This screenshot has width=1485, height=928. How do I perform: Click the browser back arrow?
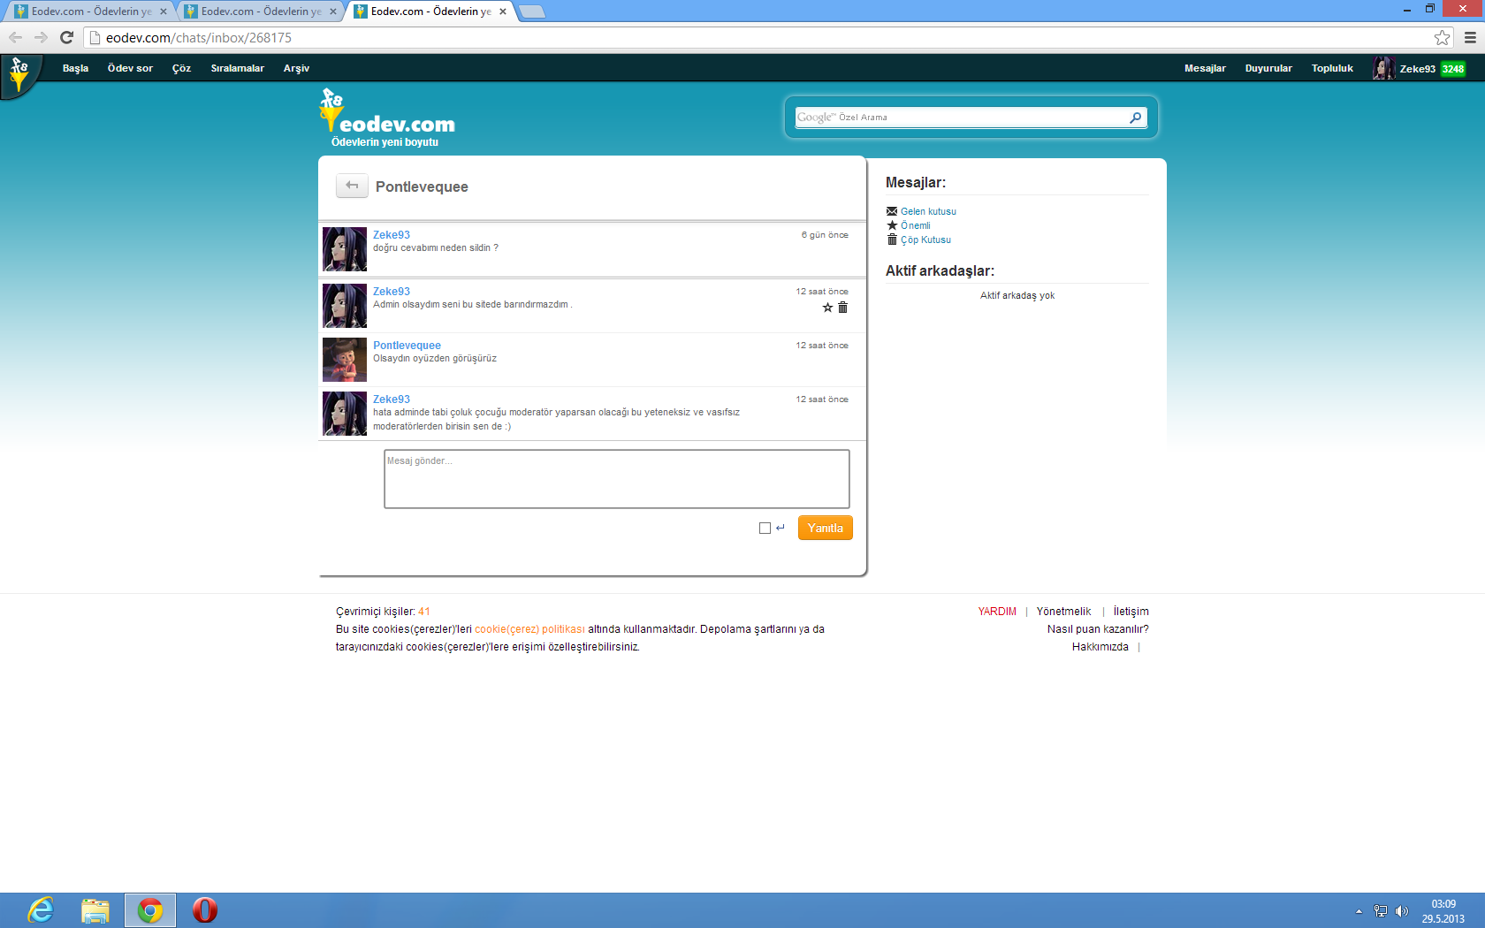pyautogui.click(x=15, y=37)
